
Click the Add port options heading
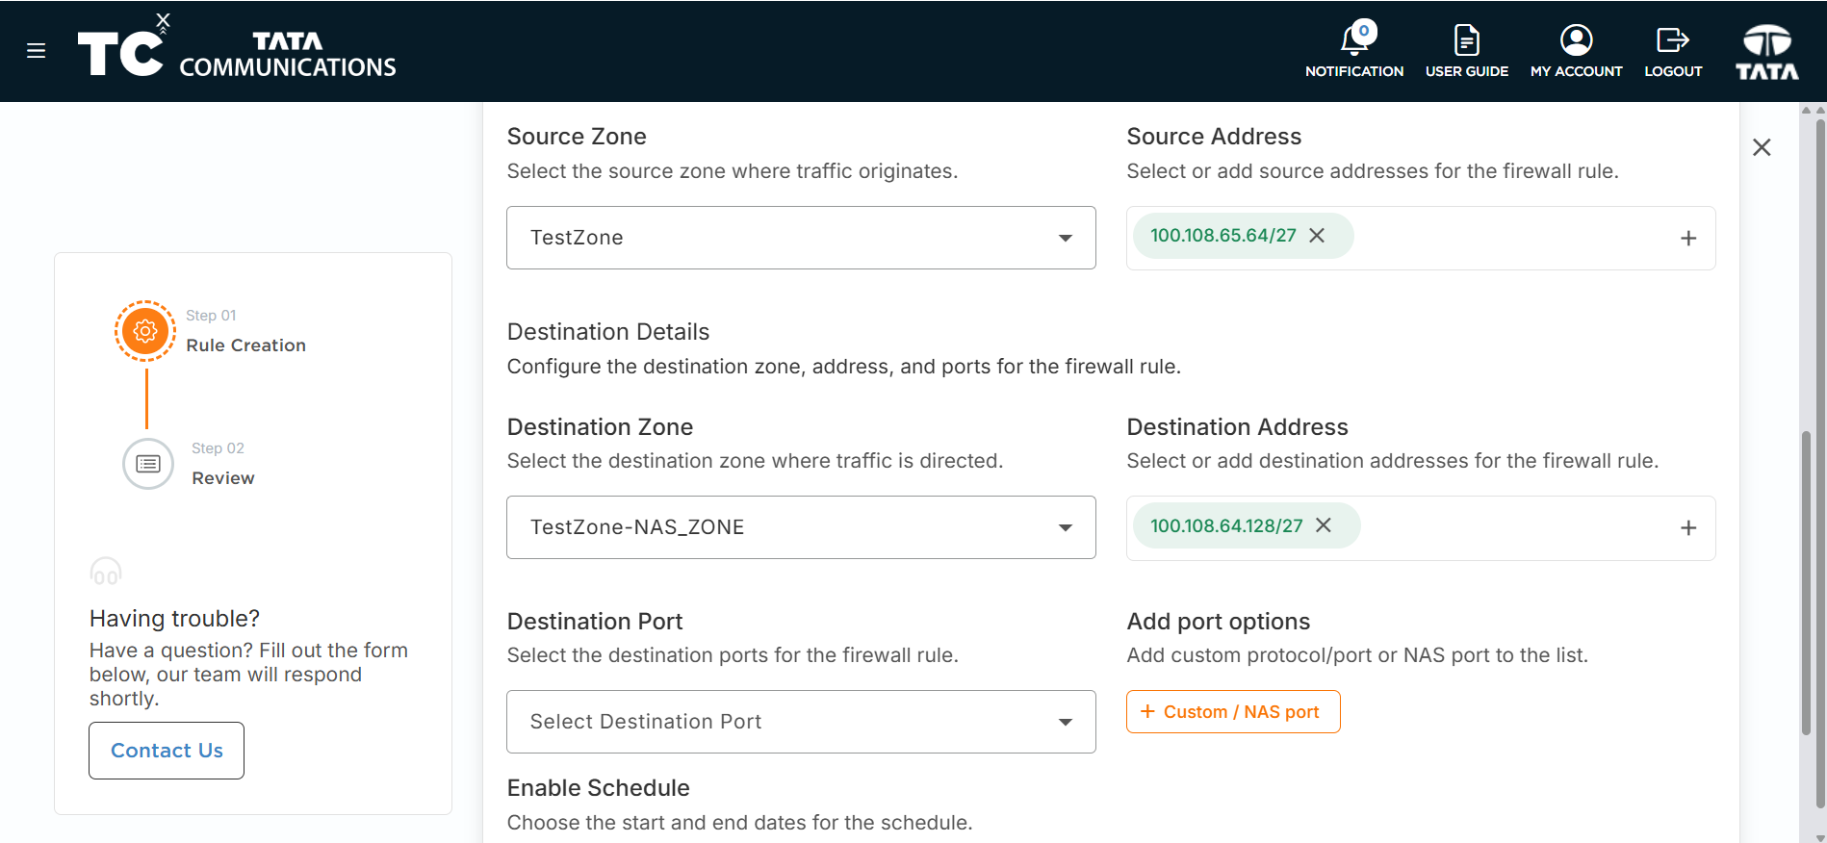click(1219, 622)
